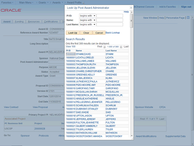Switch to Basic Lookup
This screenshot has width=194, height=146.
pos(112,33)
